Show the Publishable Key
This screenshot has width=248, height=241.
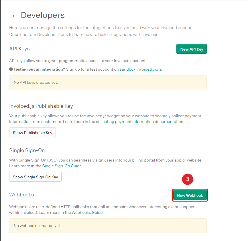[32, 133]
